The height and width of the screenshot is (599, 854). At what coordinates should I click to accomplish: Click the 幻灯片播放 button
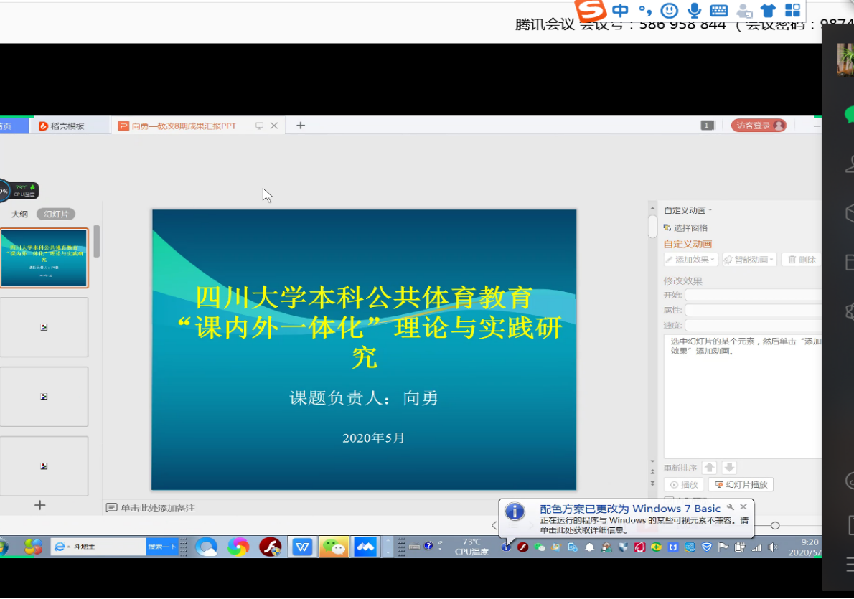tap(741, 485)
